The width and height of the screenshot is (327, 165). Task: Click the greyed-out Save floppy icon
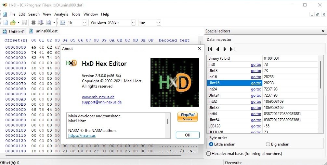coord(24,22)
